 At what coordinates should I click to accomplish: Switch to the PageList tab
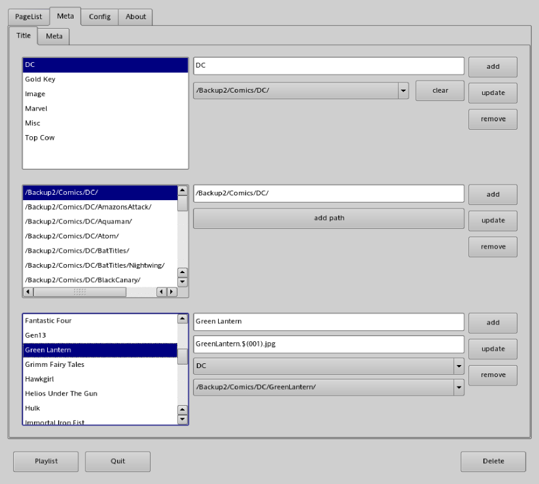[29, 17]
